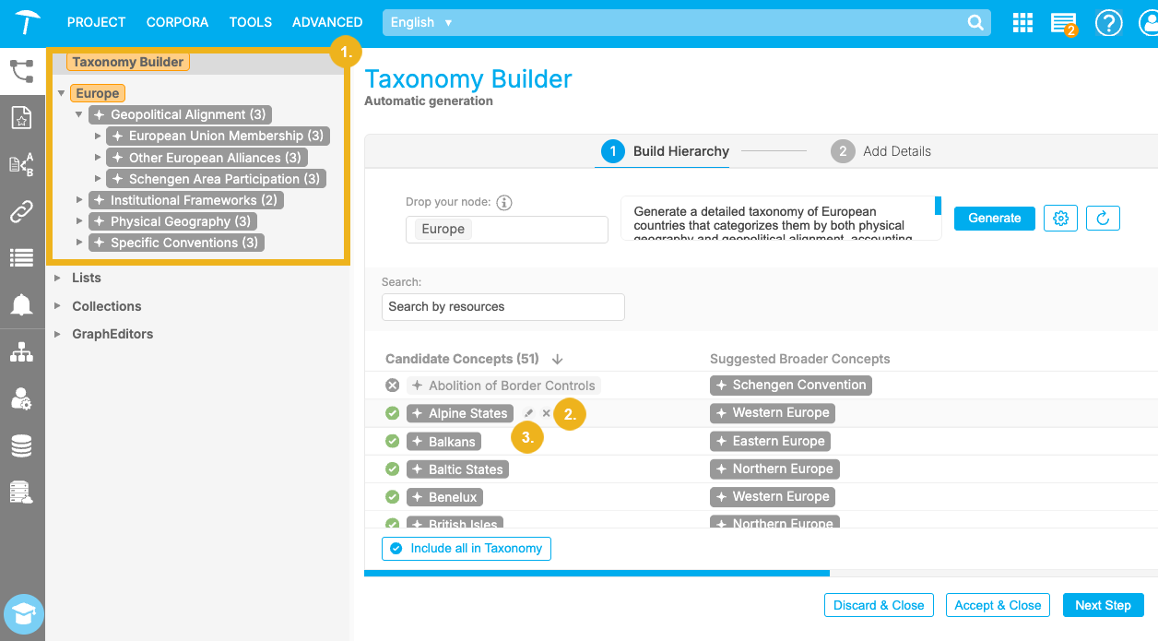Viewport: 1158px width, 641px height.
Task: Uncheck the Baltic States candidate concept
Action: click(x=392, y=469)
